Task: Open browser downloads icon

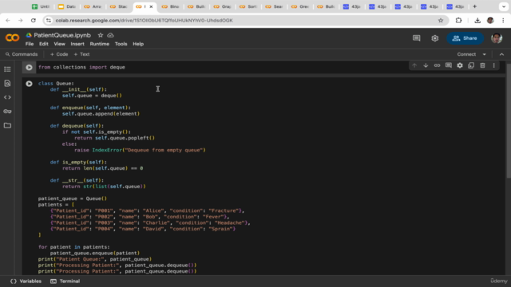Action: 477,20
